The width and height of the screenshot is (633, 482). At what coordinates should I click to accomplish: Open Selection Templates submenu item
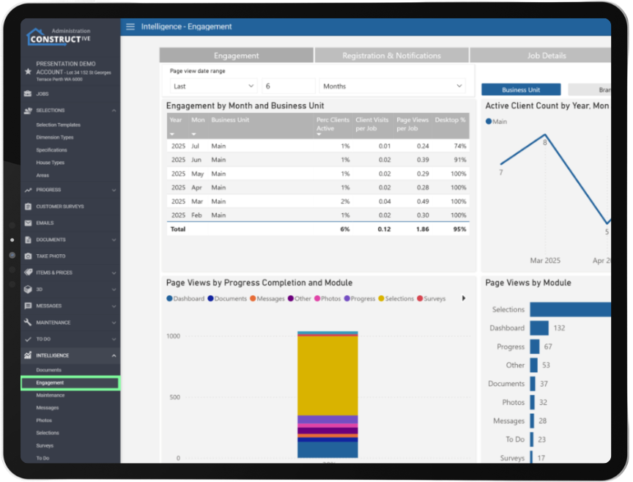tap(58, 125)
